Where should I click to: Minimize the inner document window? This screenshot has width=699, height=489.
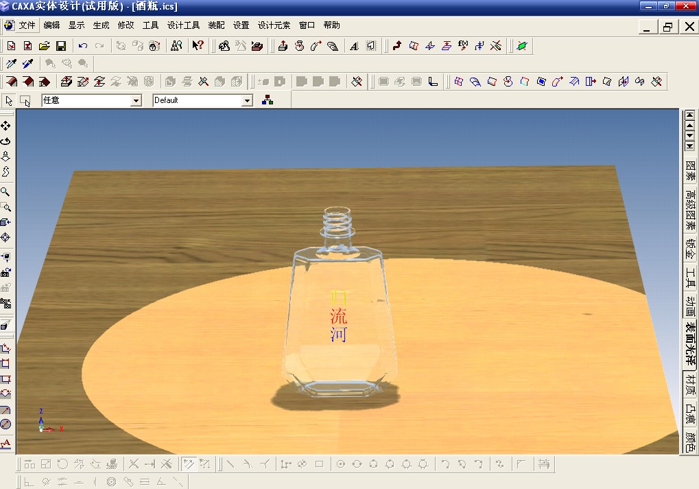pos(647,27)
